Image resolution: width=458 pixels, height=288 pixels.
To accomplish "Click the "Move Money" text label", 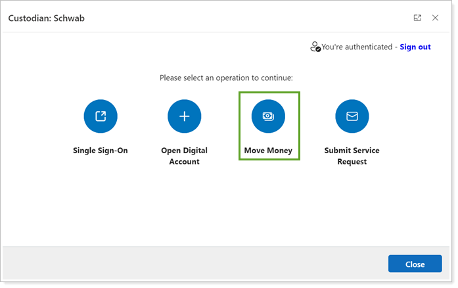I will click(x=268, y=151).
